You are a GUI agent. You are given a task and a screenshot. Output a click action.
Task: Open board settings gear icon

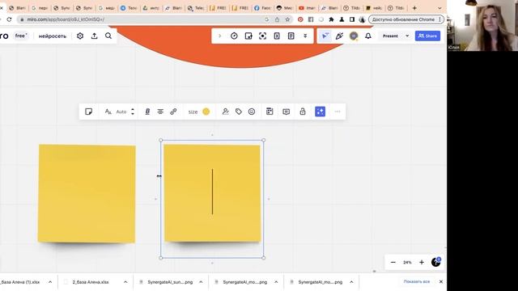pyautogui.click(x=80, y=36)
